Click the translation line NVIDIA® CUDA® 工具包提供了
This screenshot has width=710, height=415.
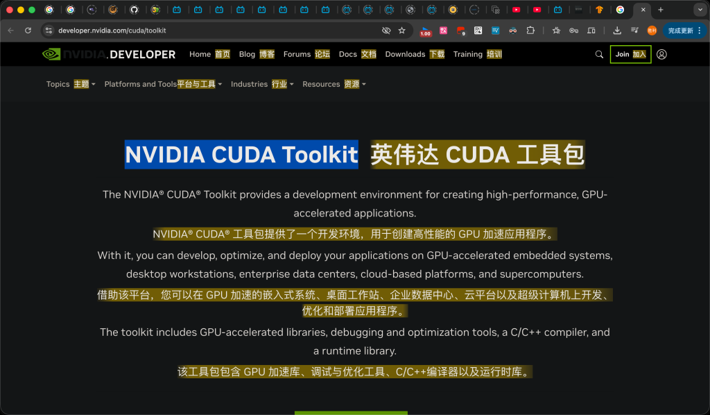pos(354,235)
